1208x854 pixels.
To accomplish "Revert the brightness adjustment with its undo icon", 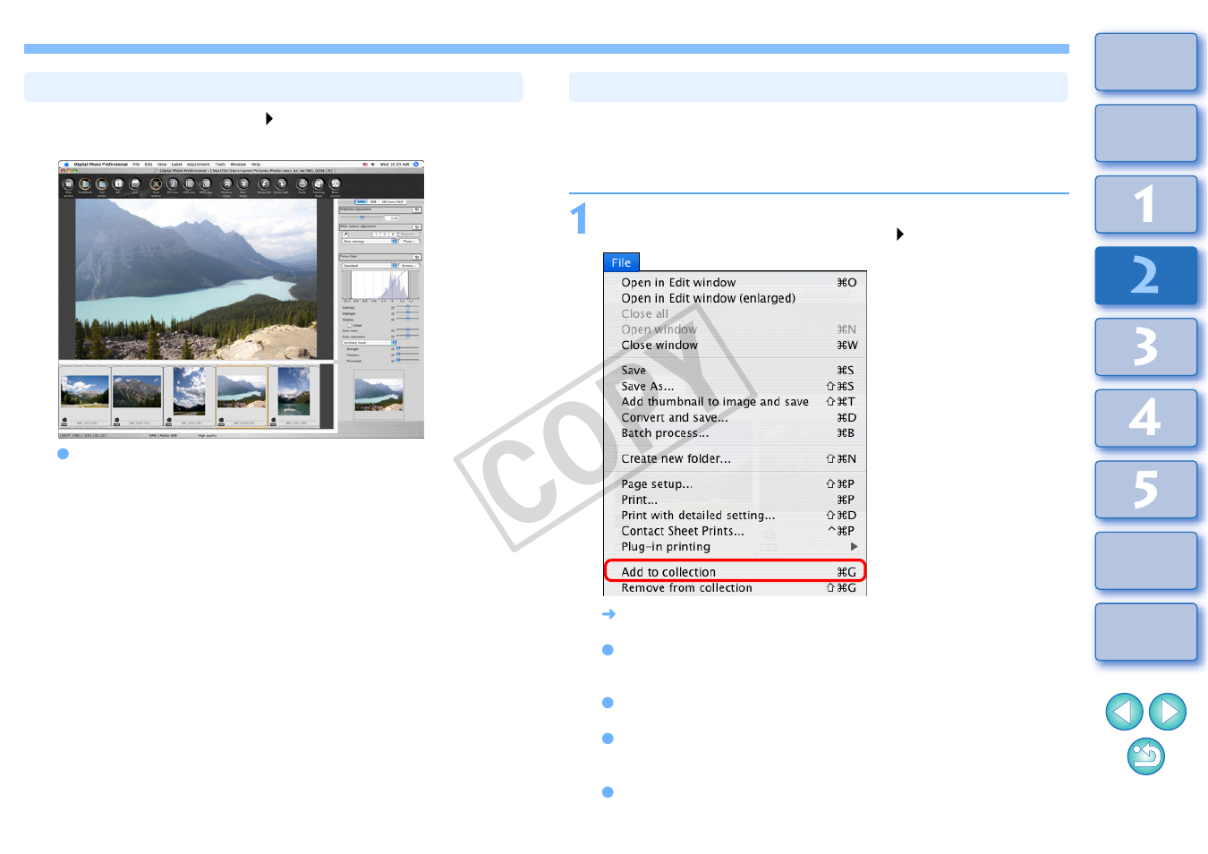I will 417,209.
